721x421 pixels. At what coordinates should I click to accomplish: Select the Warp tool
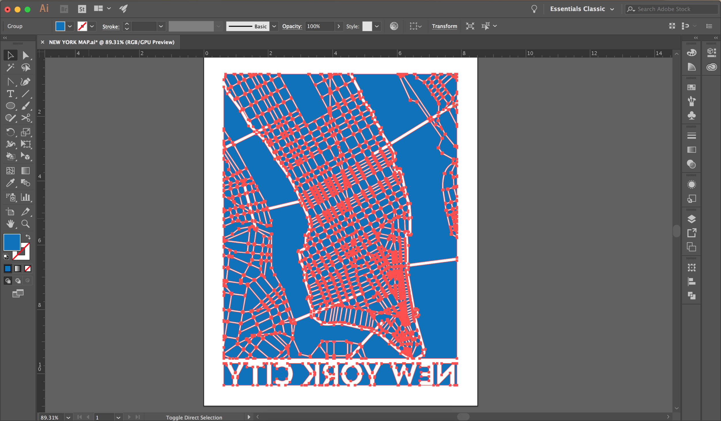(x=10, y=144)
